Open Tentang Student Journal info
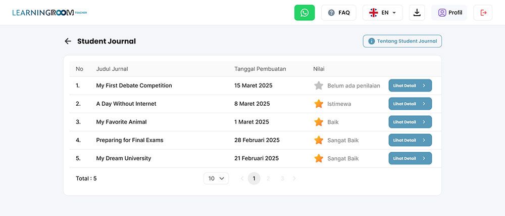The width and height of the screenshot is (505, 216). click(402, 41)
